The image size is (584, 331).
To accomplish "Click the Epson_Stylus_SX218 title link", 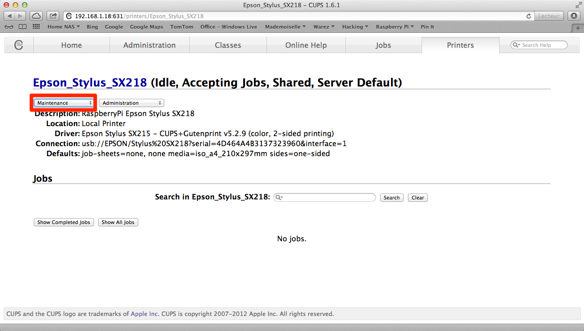I will coord(90,82).
